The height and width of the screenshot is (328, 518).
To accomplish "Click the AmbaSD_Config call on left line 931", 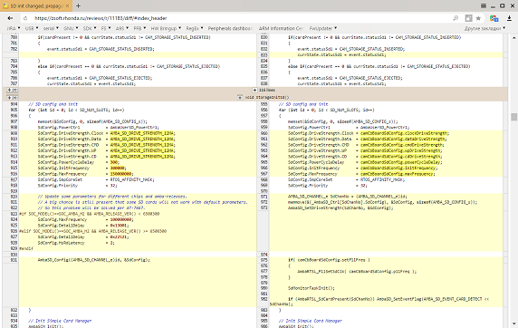I will tap(94, 260).
